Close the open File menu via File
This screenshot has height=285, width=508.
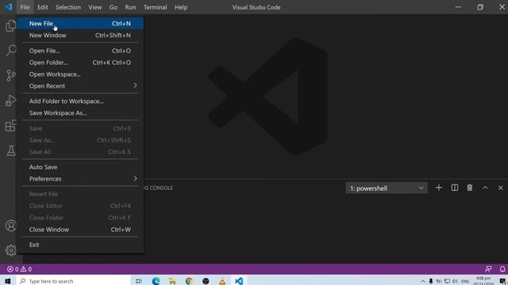[25, 7]
